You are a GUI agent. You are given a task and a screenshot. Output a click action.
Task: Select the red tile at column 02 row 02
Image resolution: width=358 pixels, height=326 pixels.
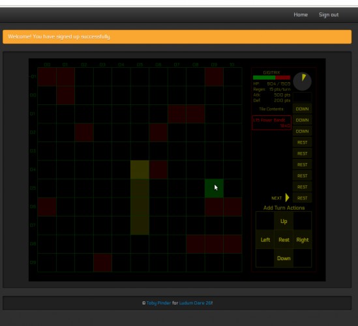(84, 132)
